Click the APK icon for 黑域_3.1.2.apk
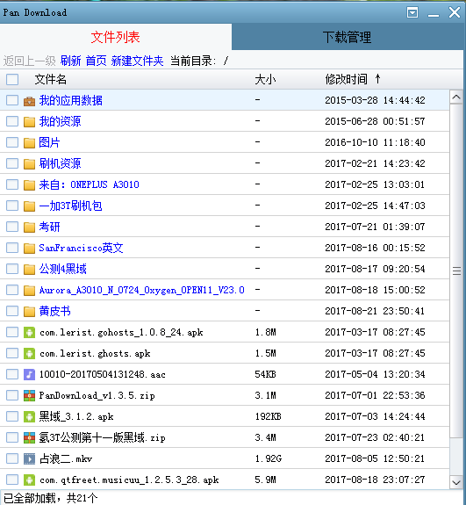This screenshot has height=505, width=466. 29,417
